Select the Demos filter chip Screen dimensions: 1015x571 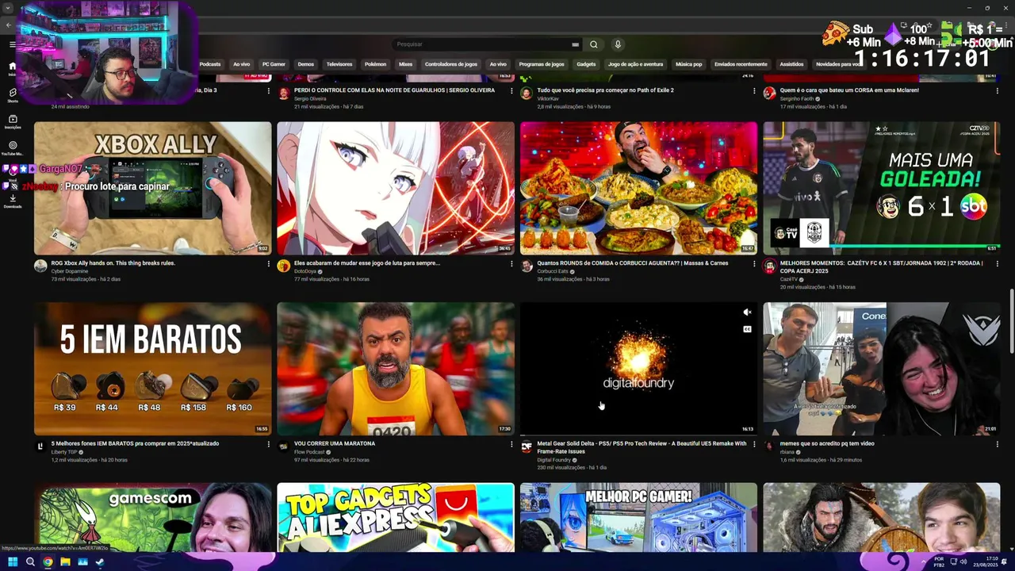pos(306,64)
